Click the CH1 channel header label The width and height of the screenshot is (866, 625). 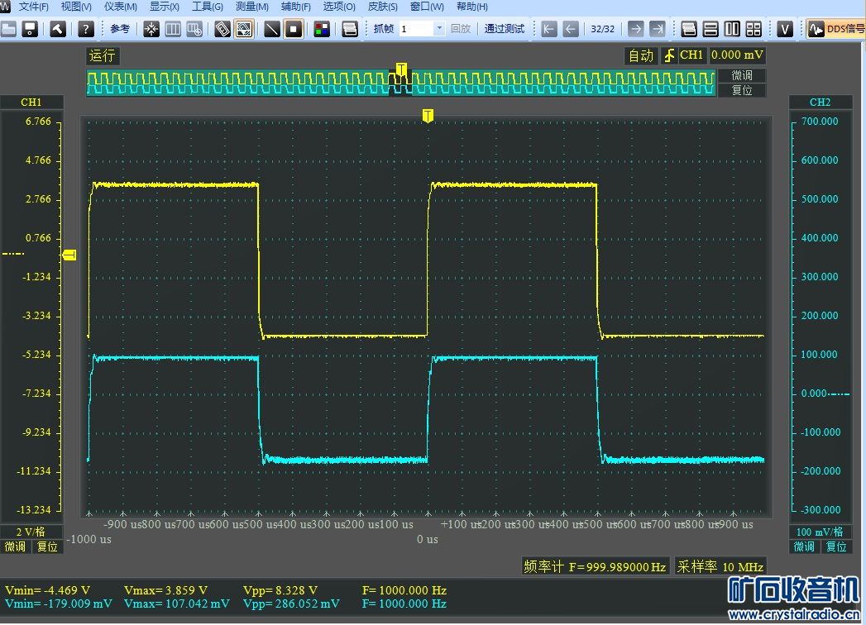(x=31, y=103)
